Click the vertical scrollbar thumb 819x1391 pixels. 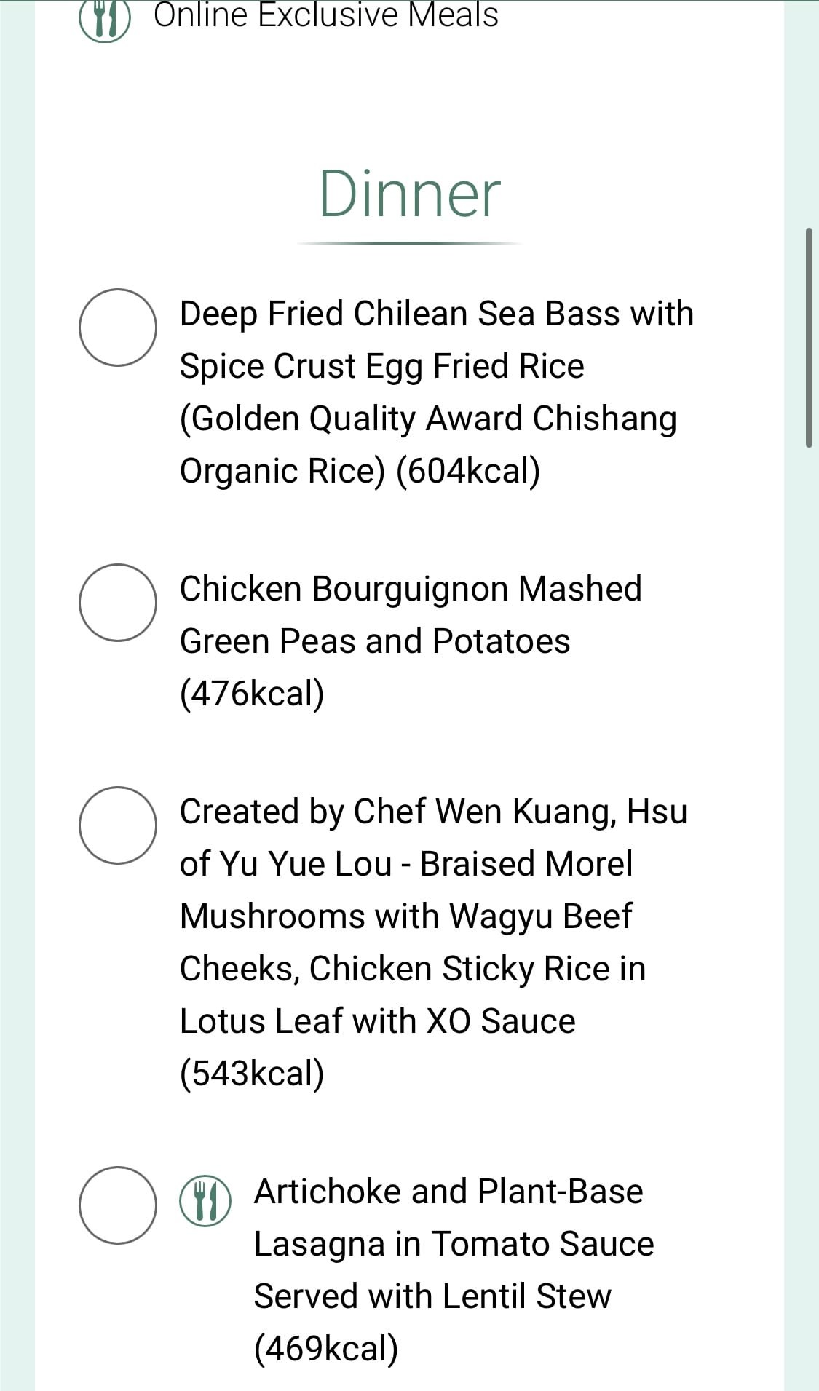(x=809, y=338)
